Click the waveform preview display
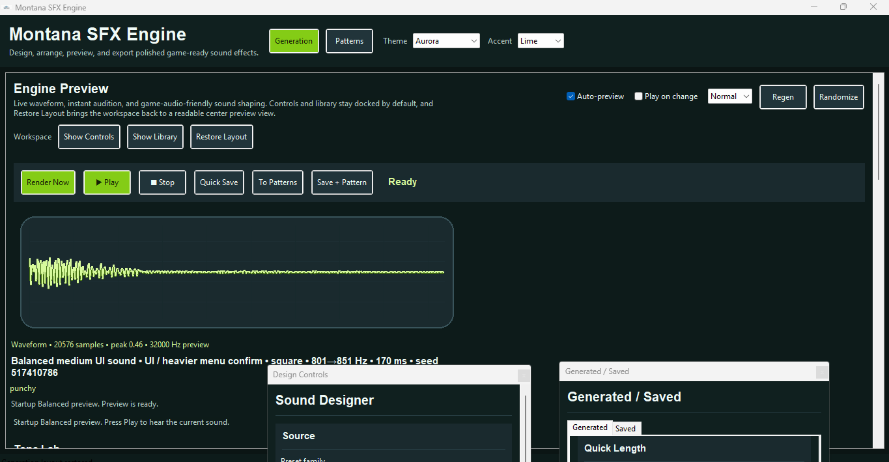Viewport: 889px width, 462px height. click(237, 272)
